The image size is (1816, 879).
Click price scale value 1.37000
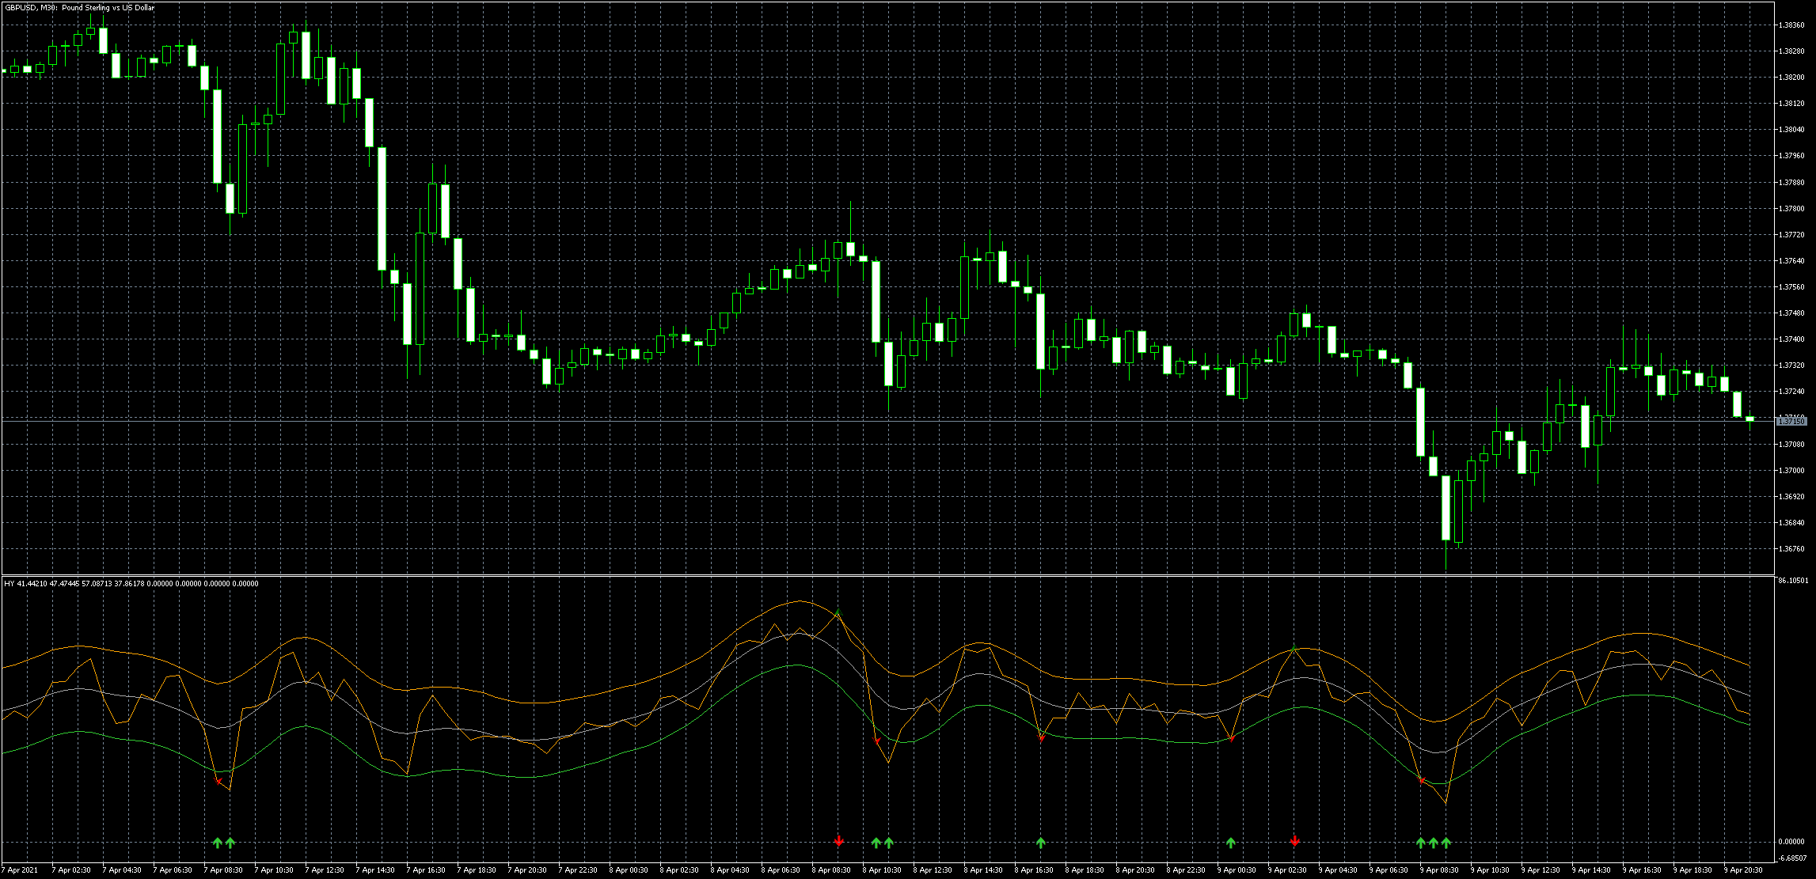tap(1791, 471)
